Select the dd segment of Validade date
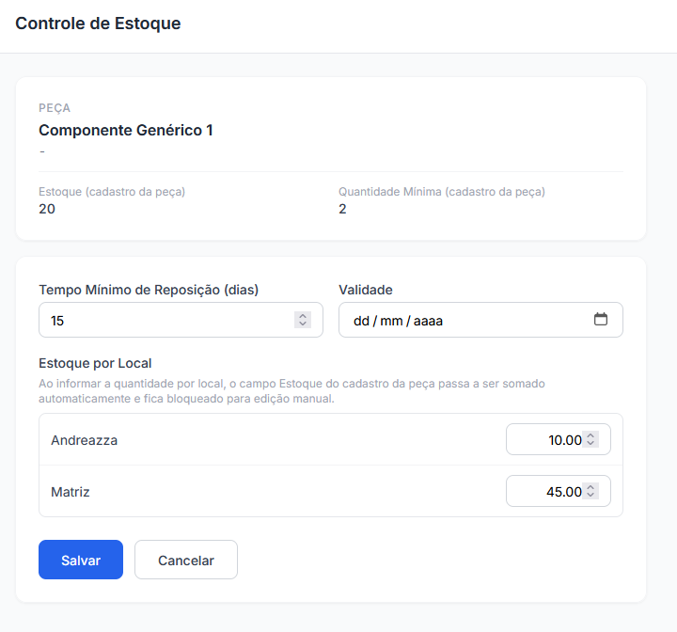This screenshot has width=677, height=632. tap(361, 321)
